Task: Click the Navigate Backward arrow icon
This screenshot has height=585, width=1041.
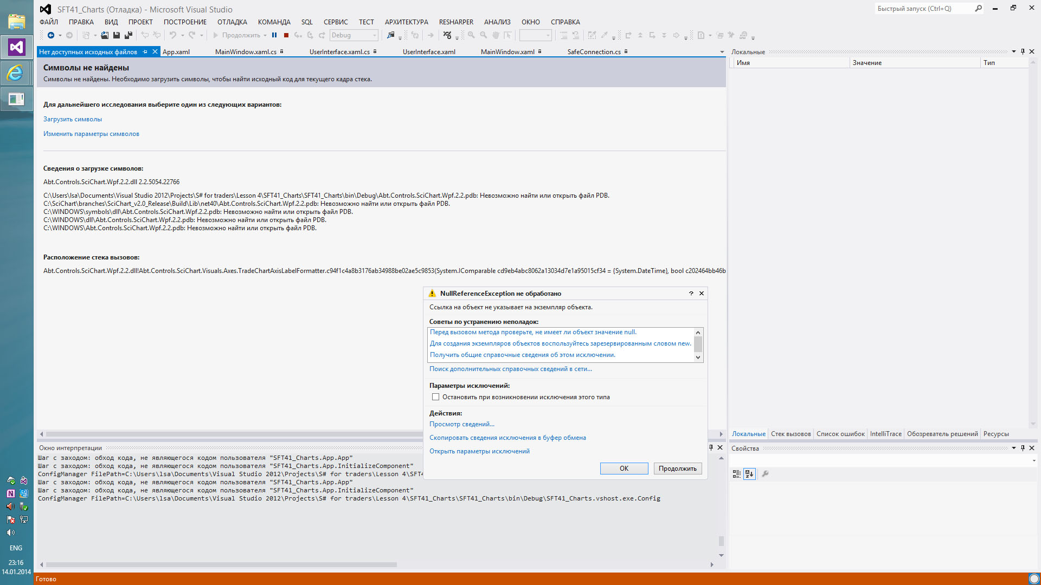Action: click(x=50, y=35)
